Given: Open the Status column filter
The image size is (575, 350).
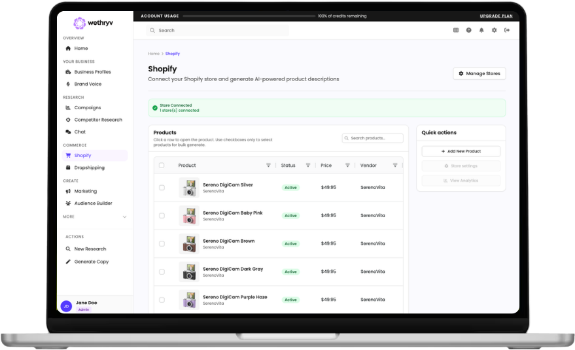Looking at the screenshot, I should pyautogui.click(x=308, y=166).
